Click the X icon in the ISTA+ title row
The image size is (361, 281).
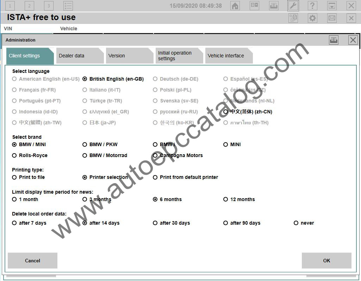tap(351, 18)
